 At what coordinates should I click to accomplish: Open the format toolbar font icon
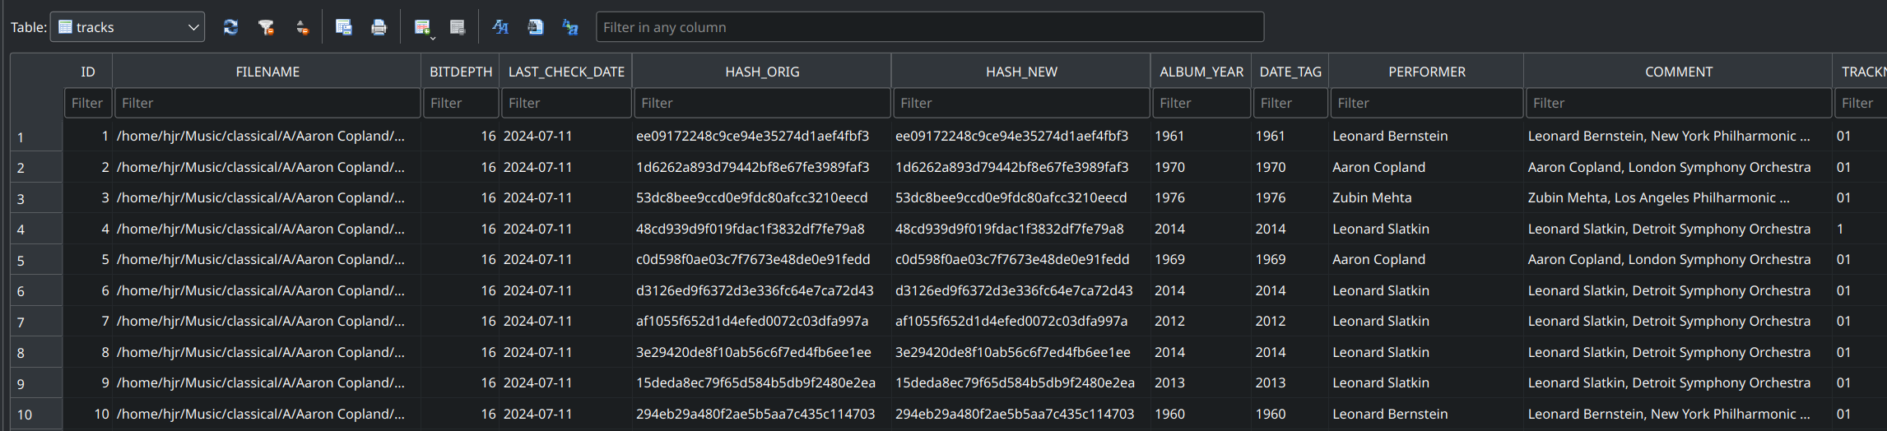(500, 27)
